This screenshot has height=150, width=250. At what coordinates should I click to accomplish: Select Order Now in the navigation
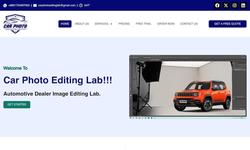[166, 24]
